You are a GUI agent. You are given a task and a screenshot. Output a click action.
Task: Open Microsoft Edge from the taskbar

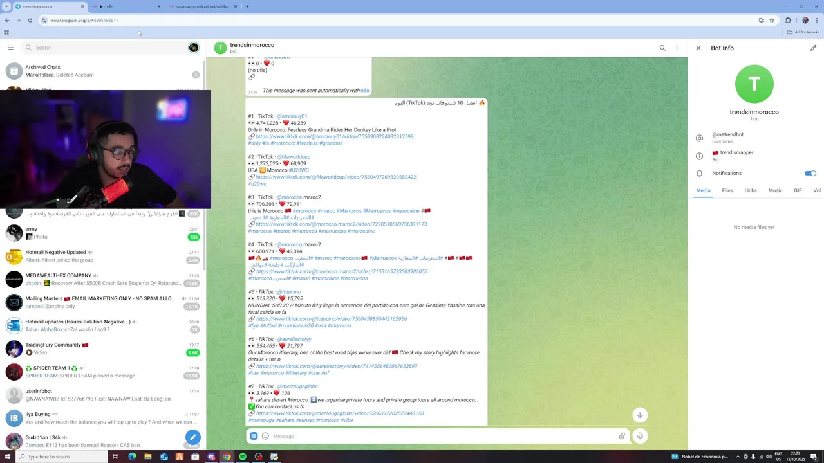point(132,457)
